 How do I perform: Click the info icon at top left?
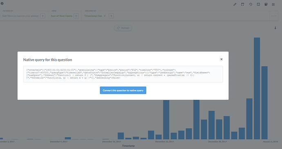(x=2, y=3)
